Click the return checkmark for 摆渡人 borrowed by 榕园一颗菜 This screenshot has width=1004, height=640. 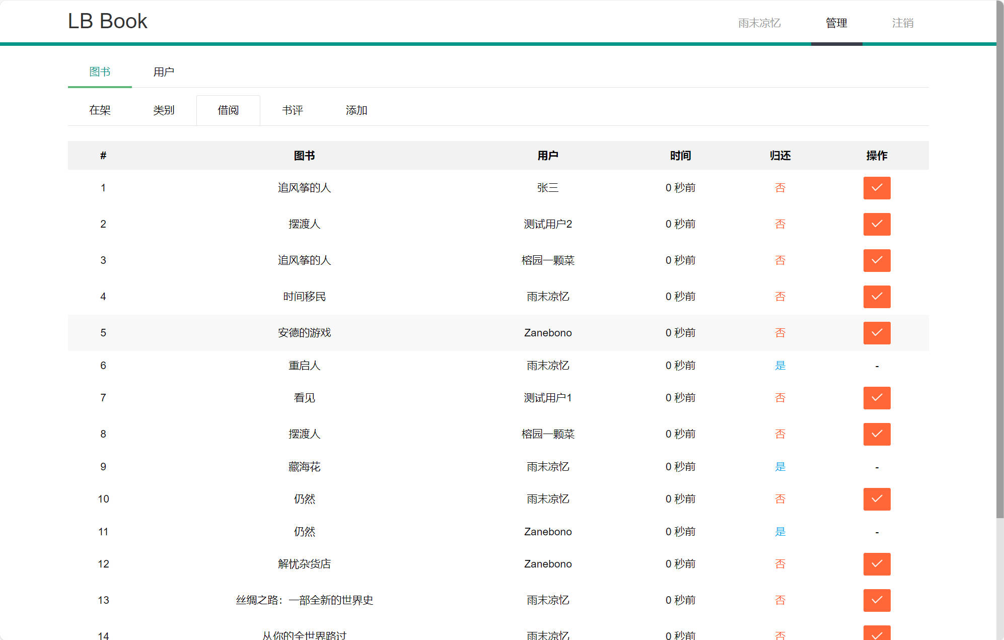(x=877, y=434)
